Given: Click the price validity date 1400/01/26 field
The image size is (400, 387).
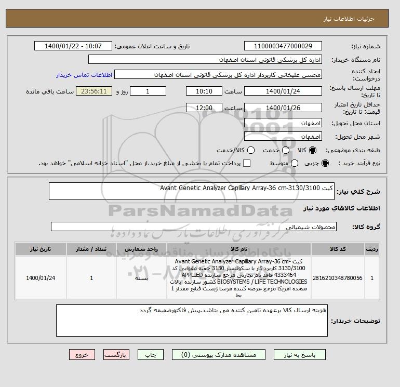Looking at the screenshot, I should [x=283, y=108].
